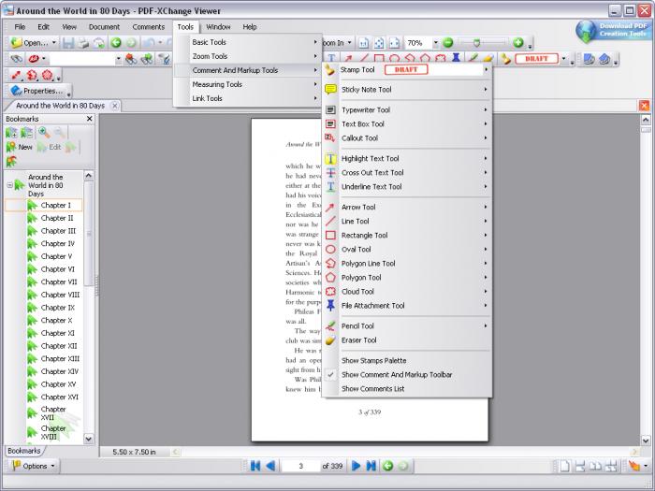This screenshot has height=491, width=655.
Task: Expand the Stamp Tool submenu arrow
Action: 486,70
